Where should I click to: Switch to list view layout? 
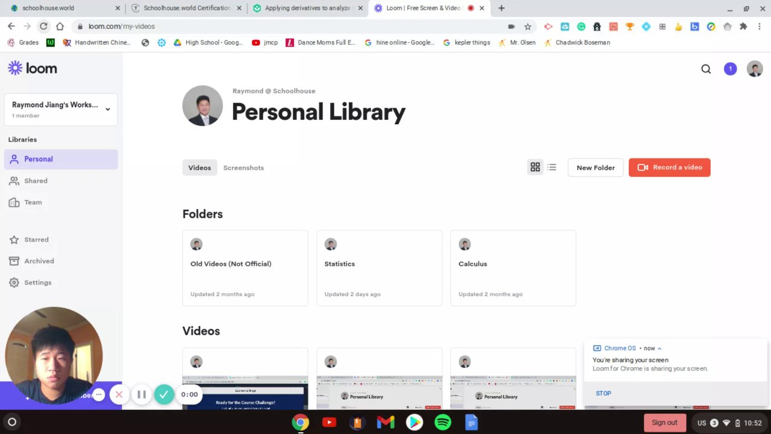[x=552, y=167]
